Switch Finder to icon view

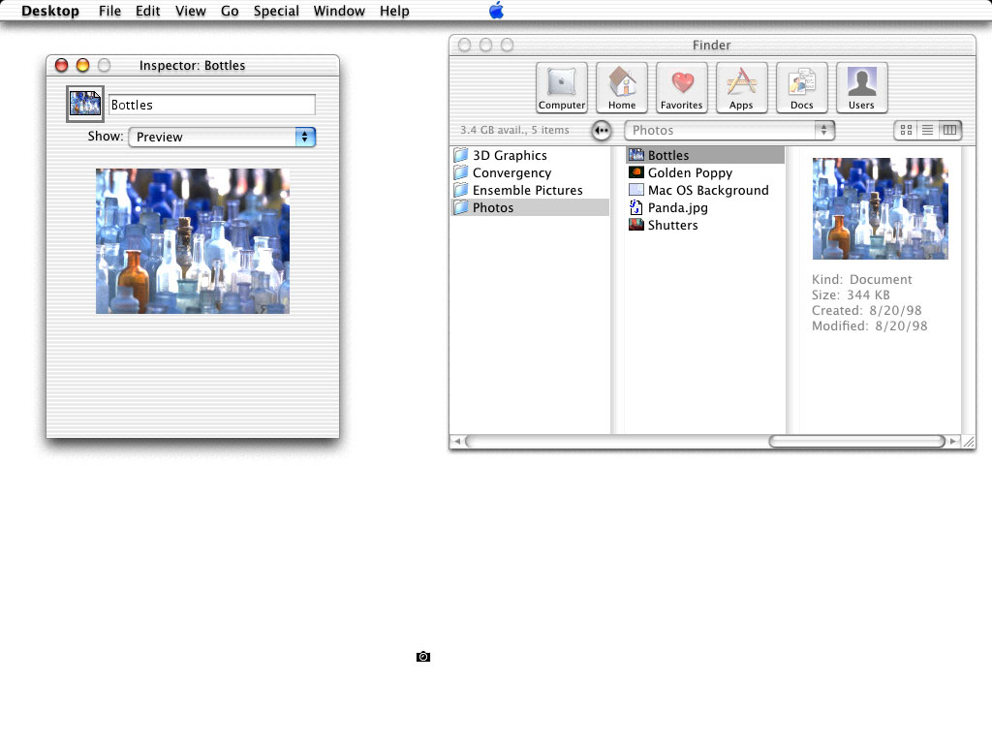pyautogui.click(x=906, y=130)
